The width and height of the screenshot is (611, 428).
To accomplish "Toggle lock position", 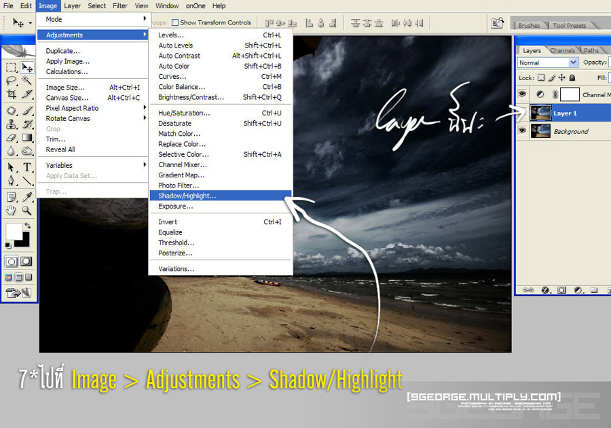I will [562, 77].
